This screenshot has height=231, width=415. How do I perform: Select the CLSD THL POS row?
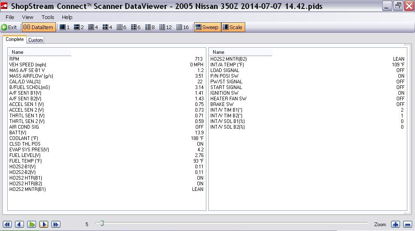(x=107, y=144)
